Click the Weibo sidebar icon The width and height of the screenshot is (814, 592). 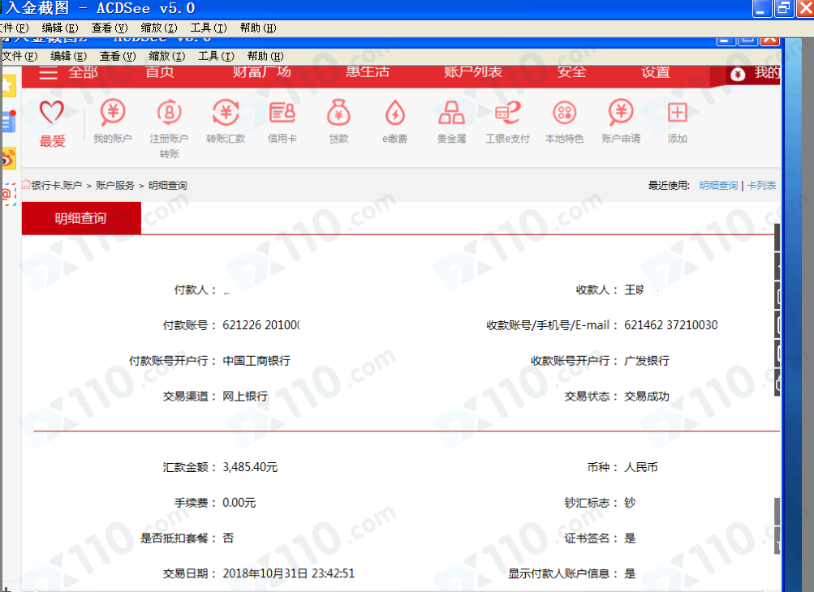tap(8, 159)
